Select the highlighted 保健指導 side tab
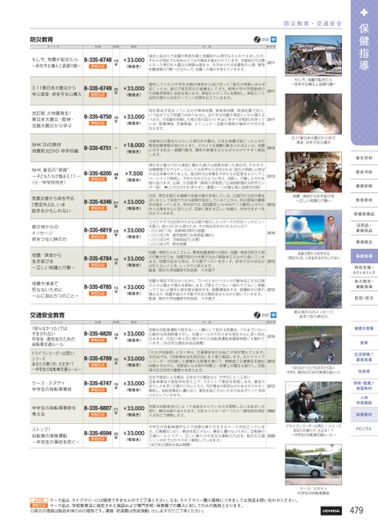378x527 pixels. [364, 256]
